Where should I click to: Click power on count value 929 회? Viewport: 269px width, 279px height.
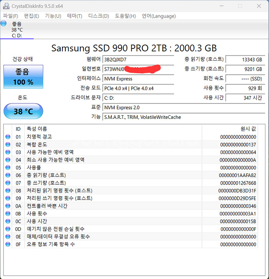[245, 88]
